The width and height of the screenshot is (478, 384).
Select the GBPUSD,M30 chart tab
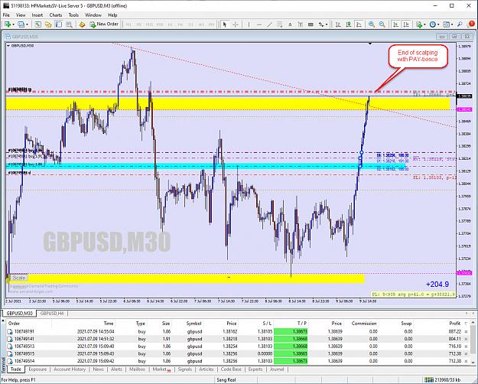coord(19,313)
